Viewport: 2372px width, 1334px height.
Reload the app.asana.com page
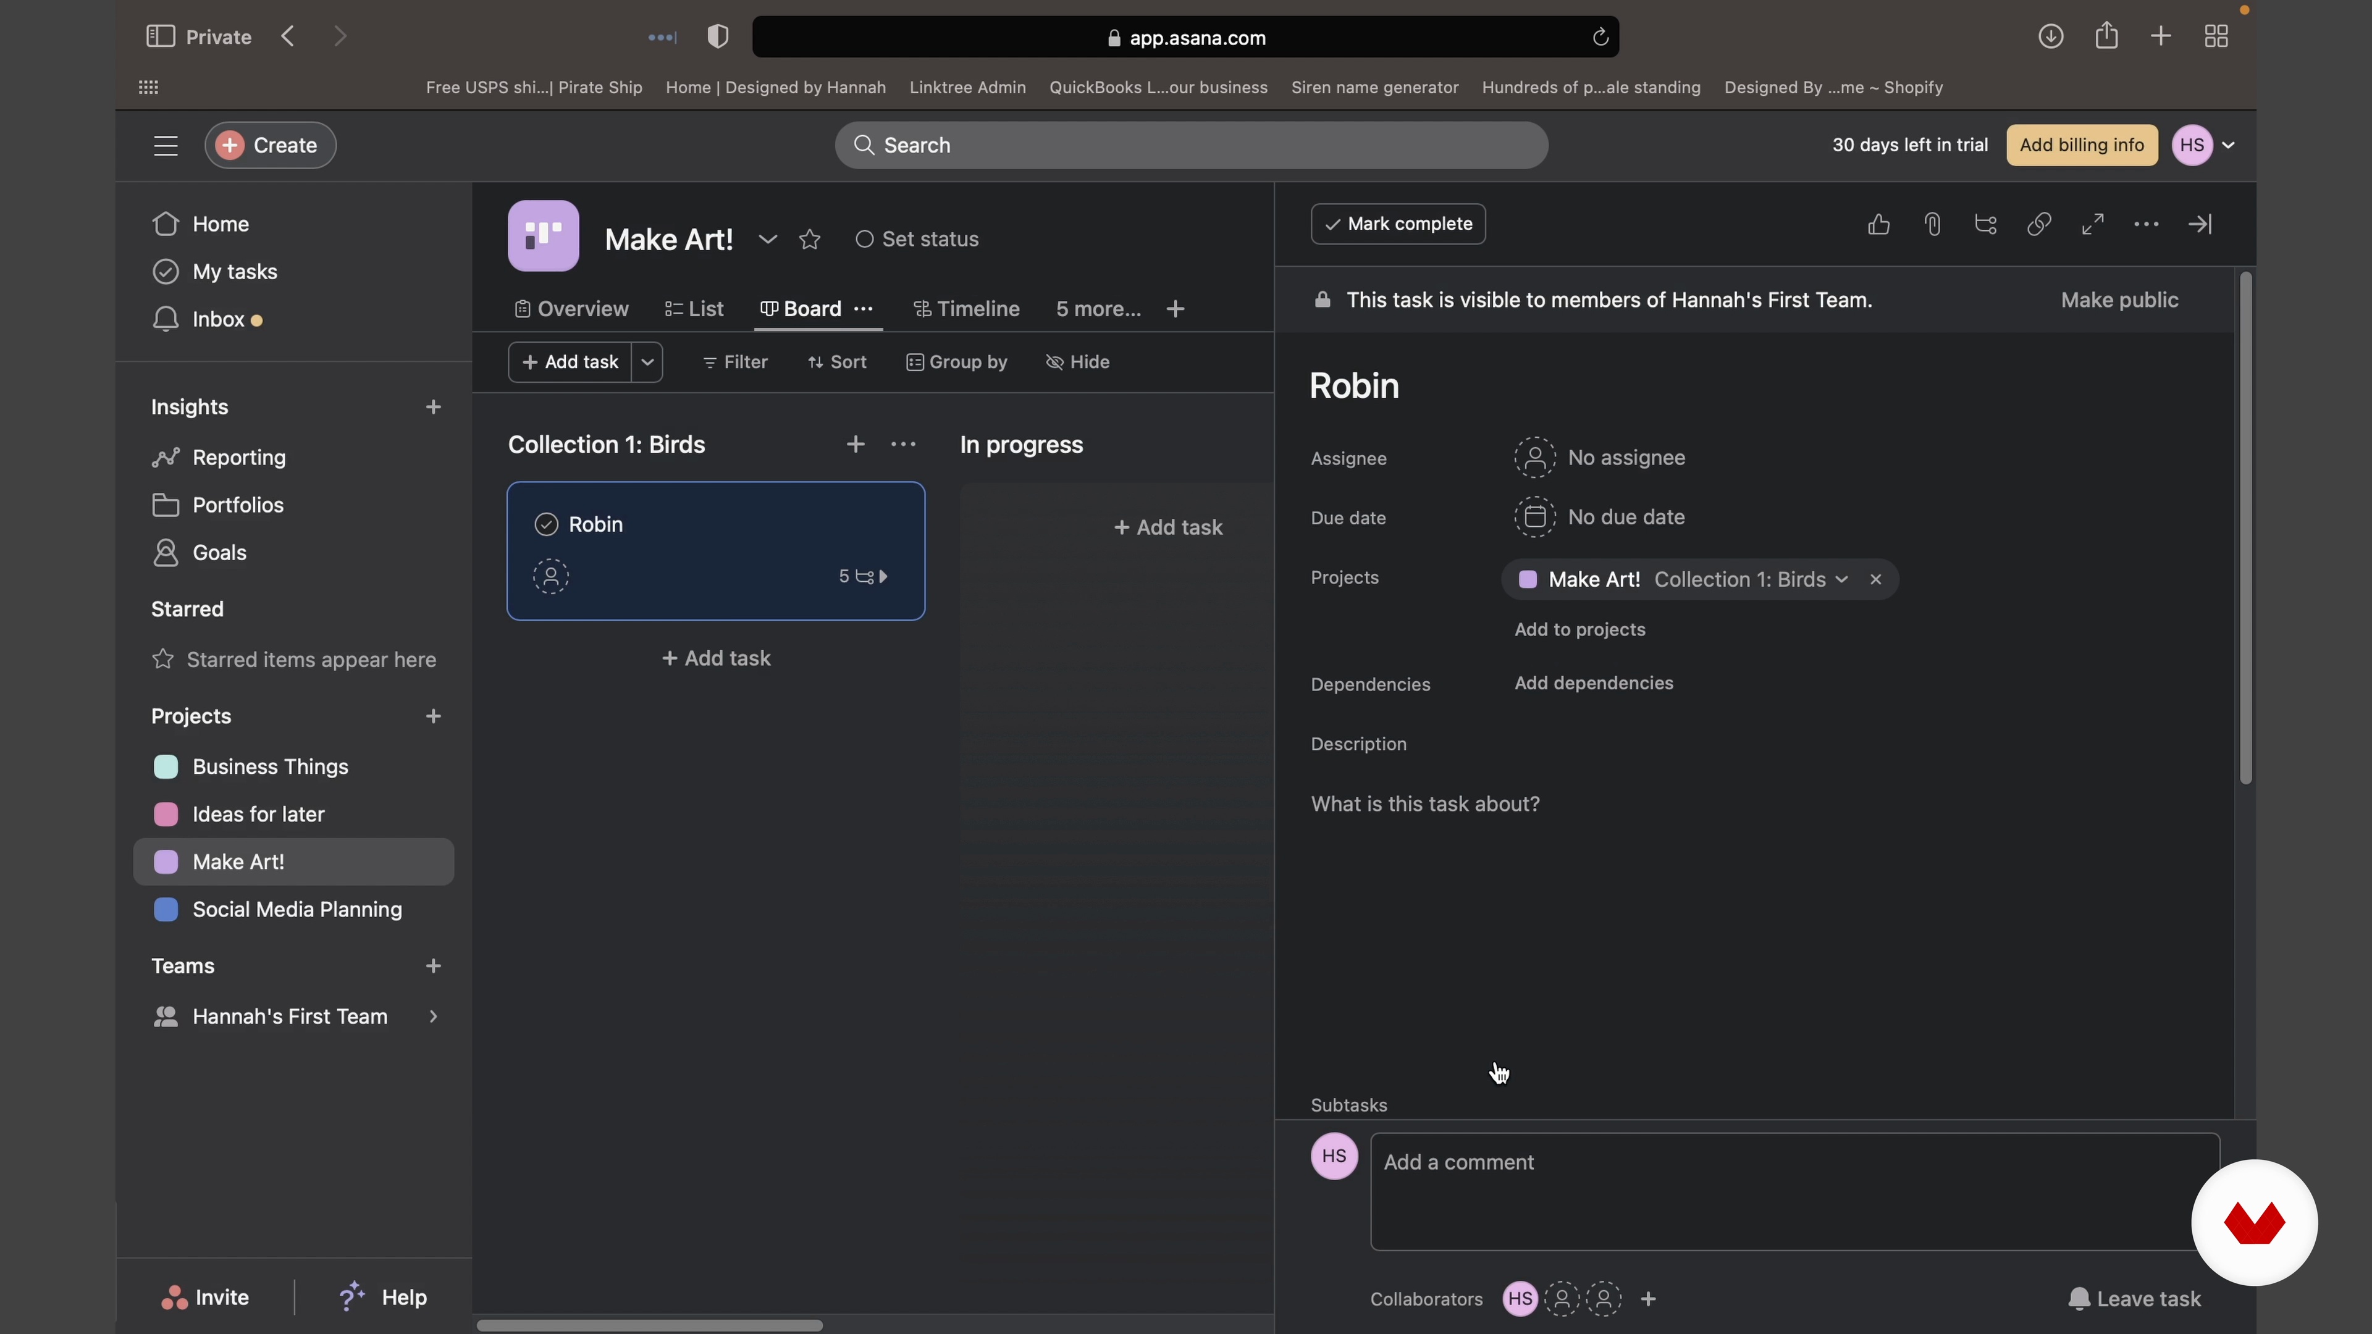coord(1600,37)
